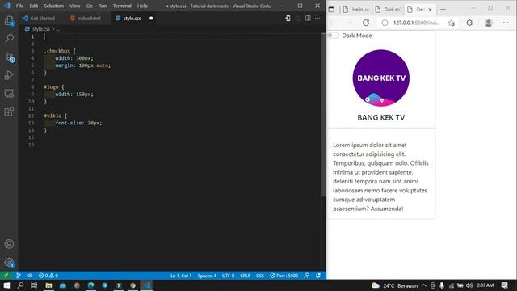The image size is (517, 291).
Task: Go back in the browser
Action: tap(333, 23)
